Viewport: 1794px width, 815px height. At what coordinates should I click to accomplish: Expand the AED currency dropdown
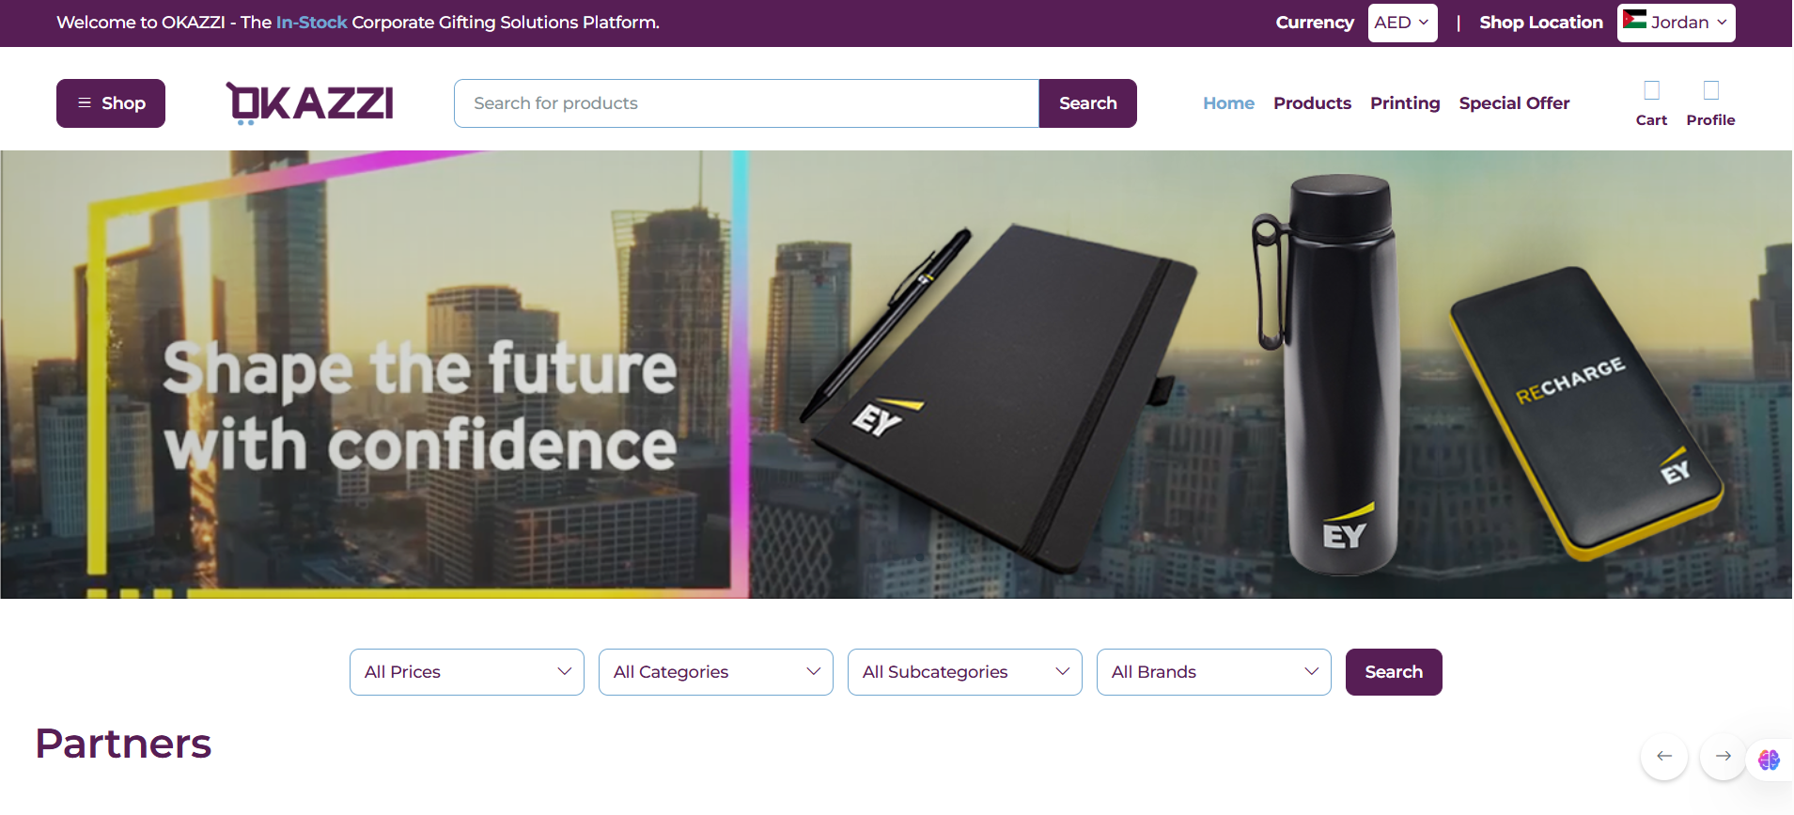coord(1402,23)
